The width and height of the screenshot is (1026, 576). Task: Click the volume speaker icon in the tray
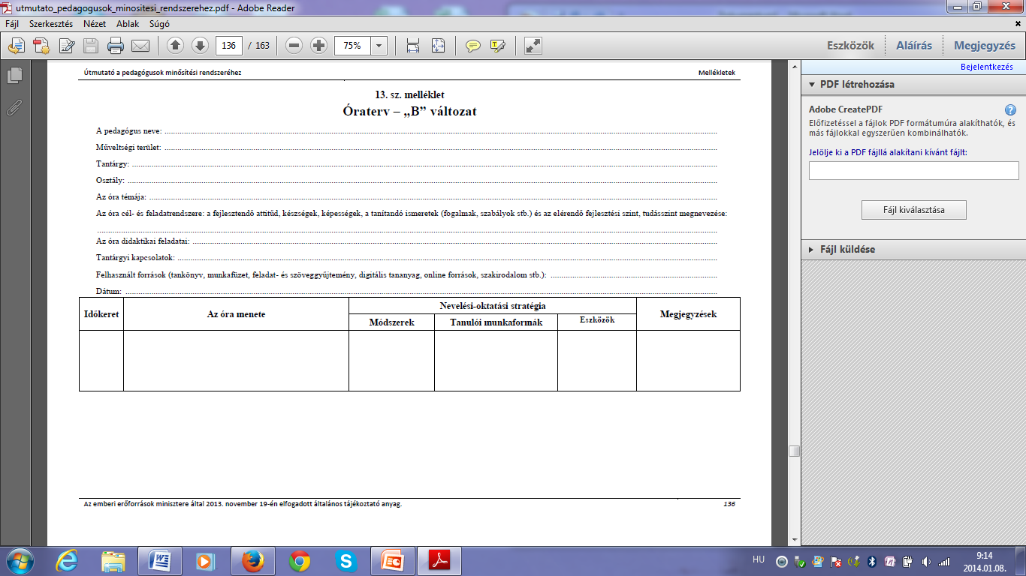click(x=925, y=561)
